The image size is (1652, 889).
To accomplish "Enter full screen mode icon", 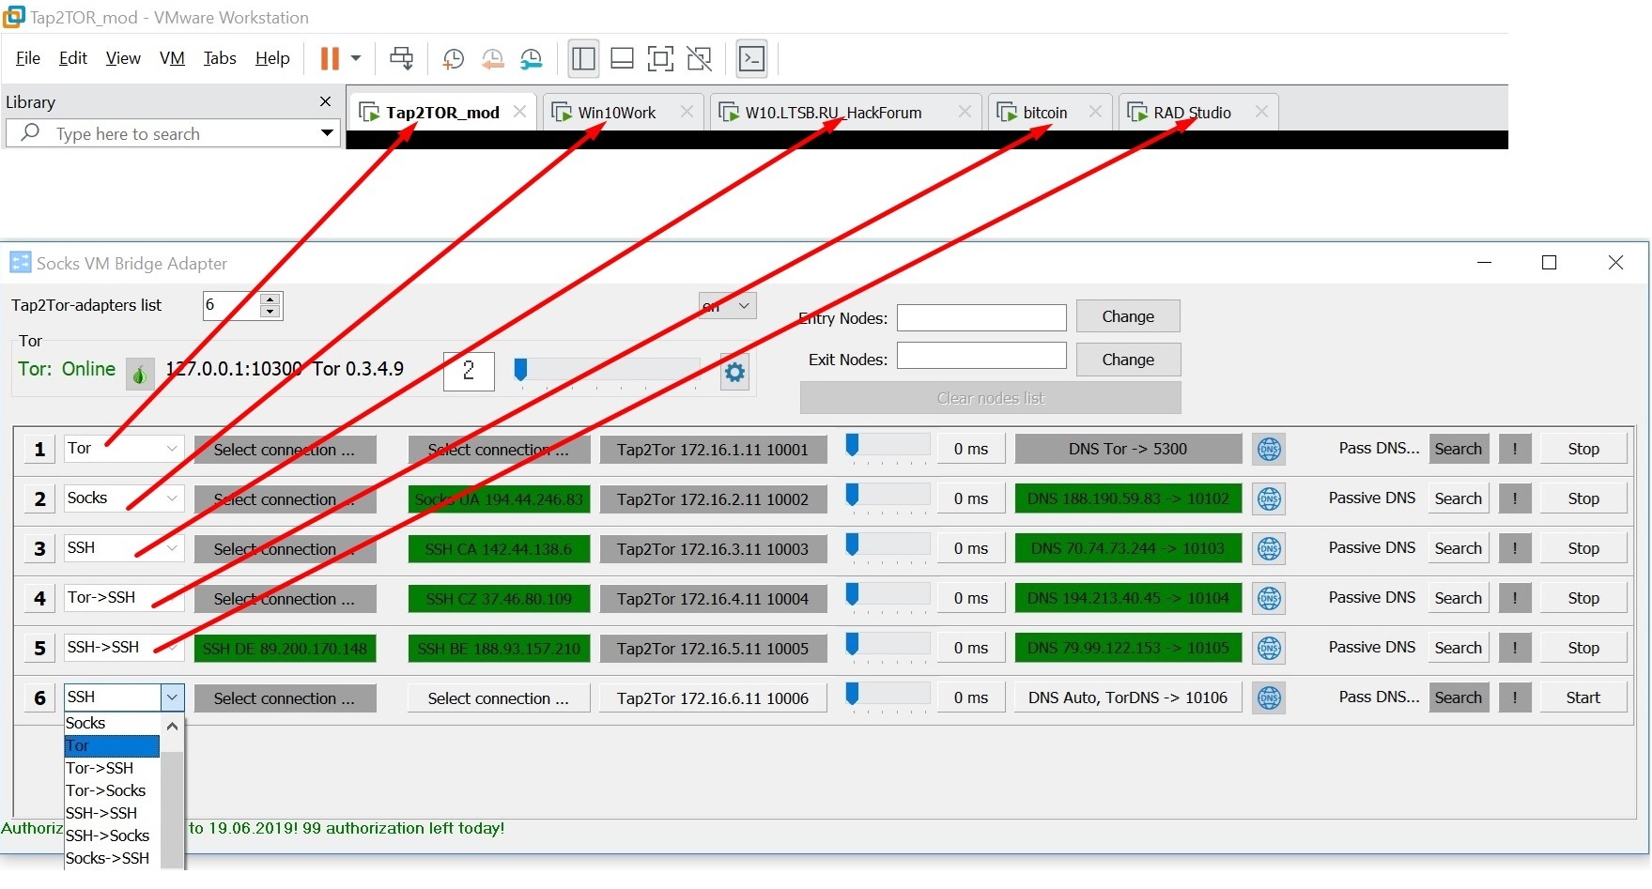I will pos(660,59).
